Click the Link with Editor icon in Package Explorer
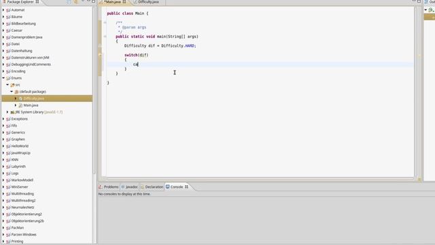 coord(75,1)
